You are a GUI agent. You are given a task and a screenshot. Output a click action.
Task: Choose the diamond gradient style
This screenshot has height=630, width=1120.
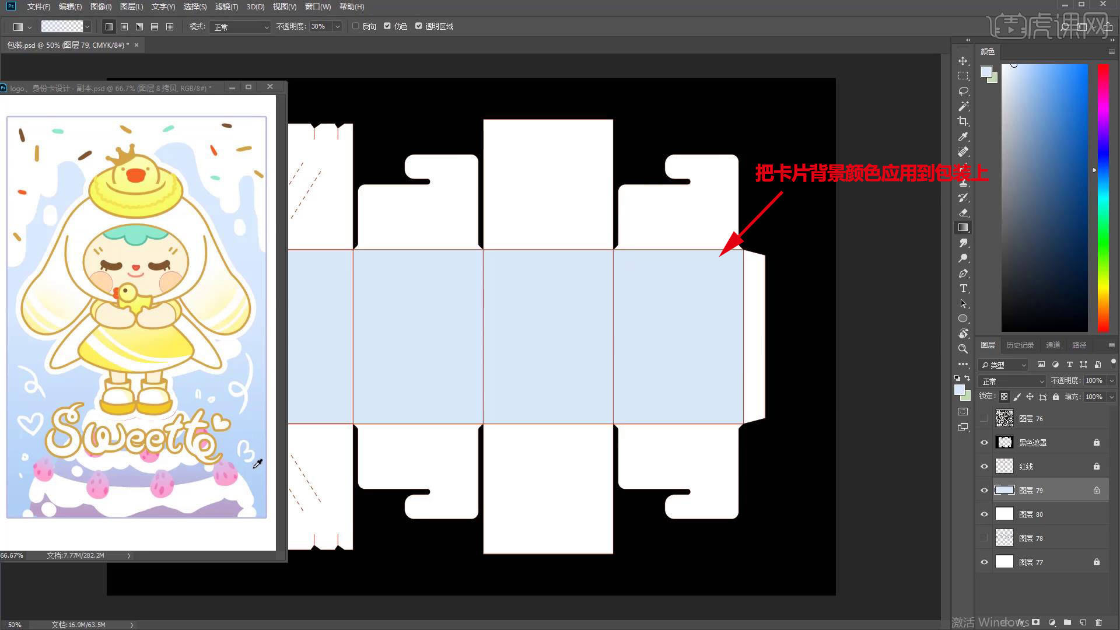[170, 27]
